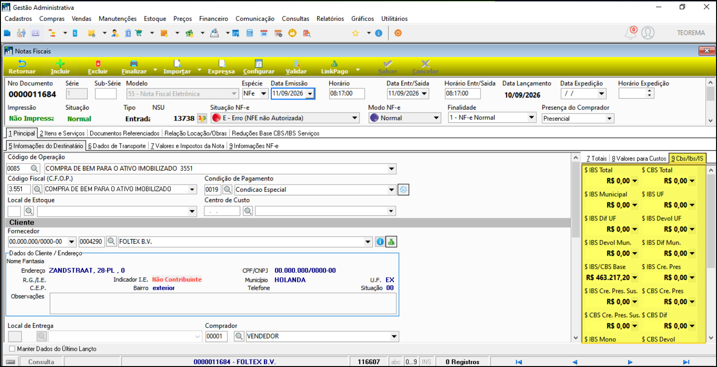Click the orange power icon in the toolbar
Image resolution: width=717 pixels, height=367 pixels.
tap(398, 33)
